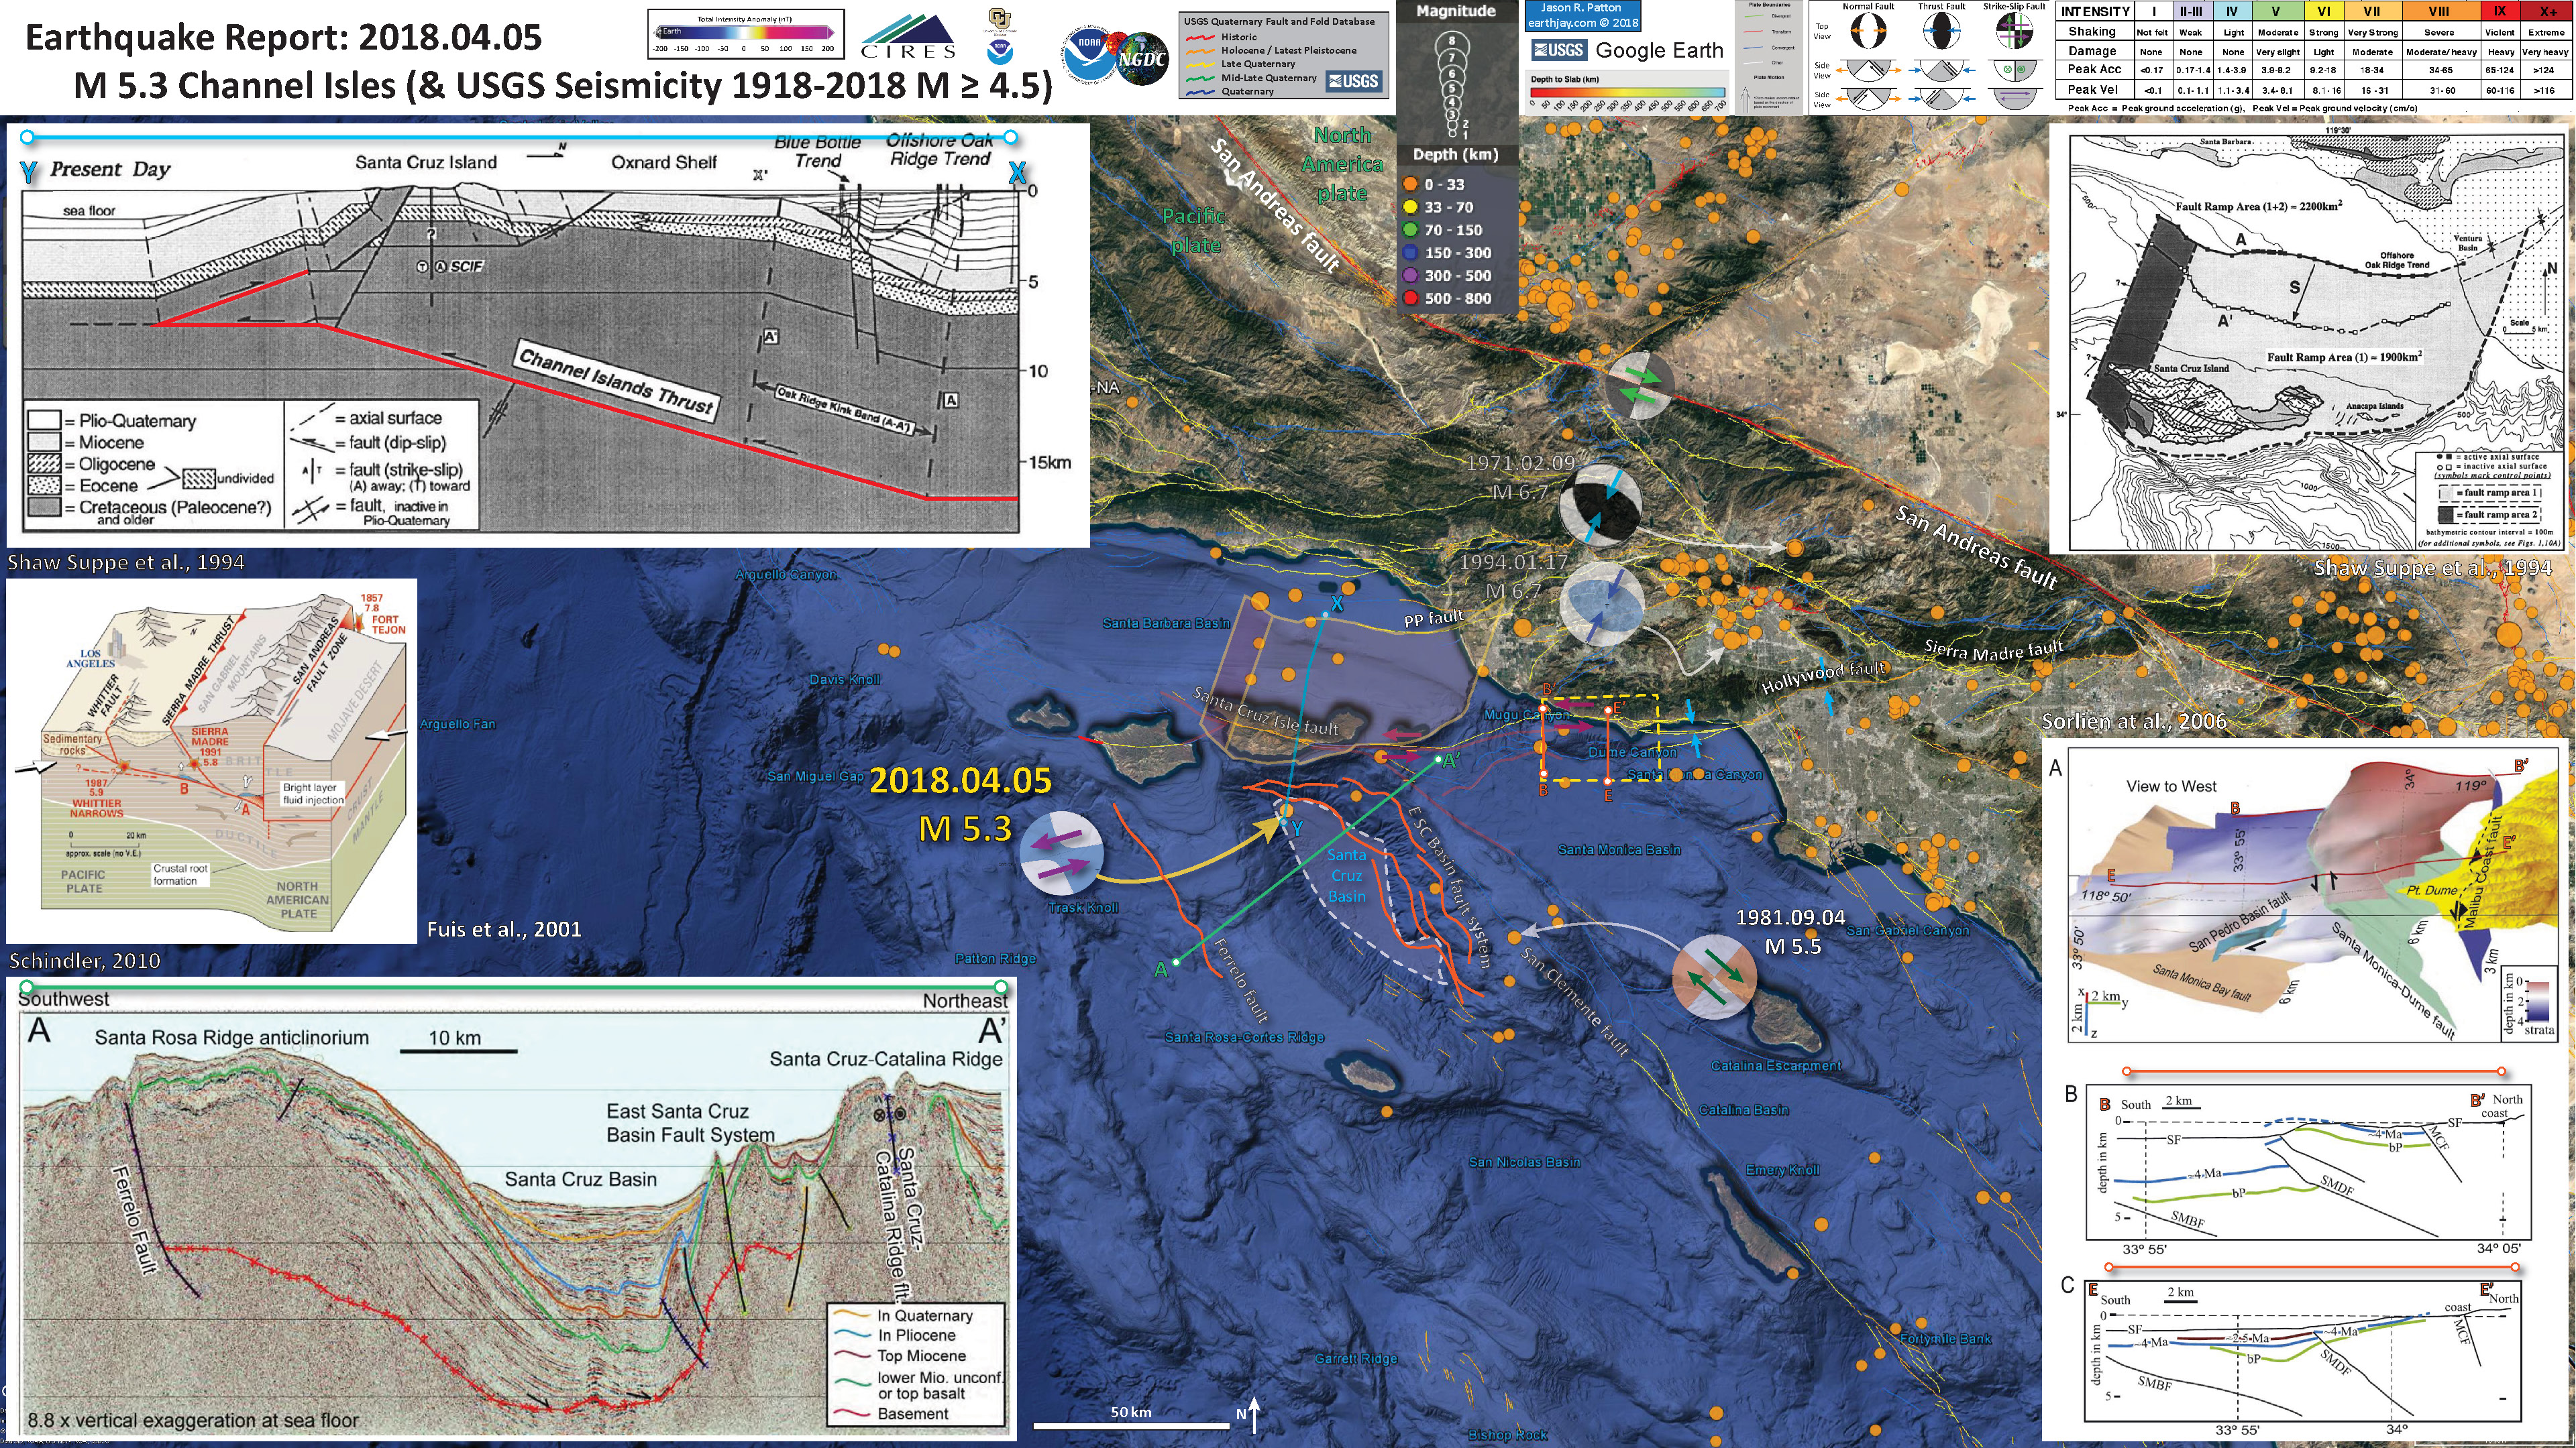Click the CIRES logo
Viewport: 2576px width, 1448px height.
908,37
